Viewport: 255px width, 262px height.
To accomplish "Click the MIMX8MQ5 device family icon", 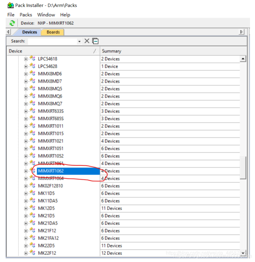I will pyautogui.click(x=33, y=88).
